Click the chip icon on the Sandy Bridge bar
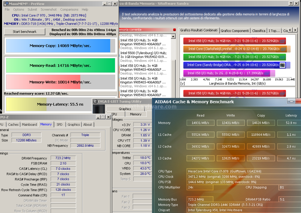The image size is (301, 213). click(x=282, y=65)
